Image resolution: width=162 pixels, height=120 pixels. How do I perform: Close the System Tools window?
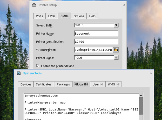(151, 73)
